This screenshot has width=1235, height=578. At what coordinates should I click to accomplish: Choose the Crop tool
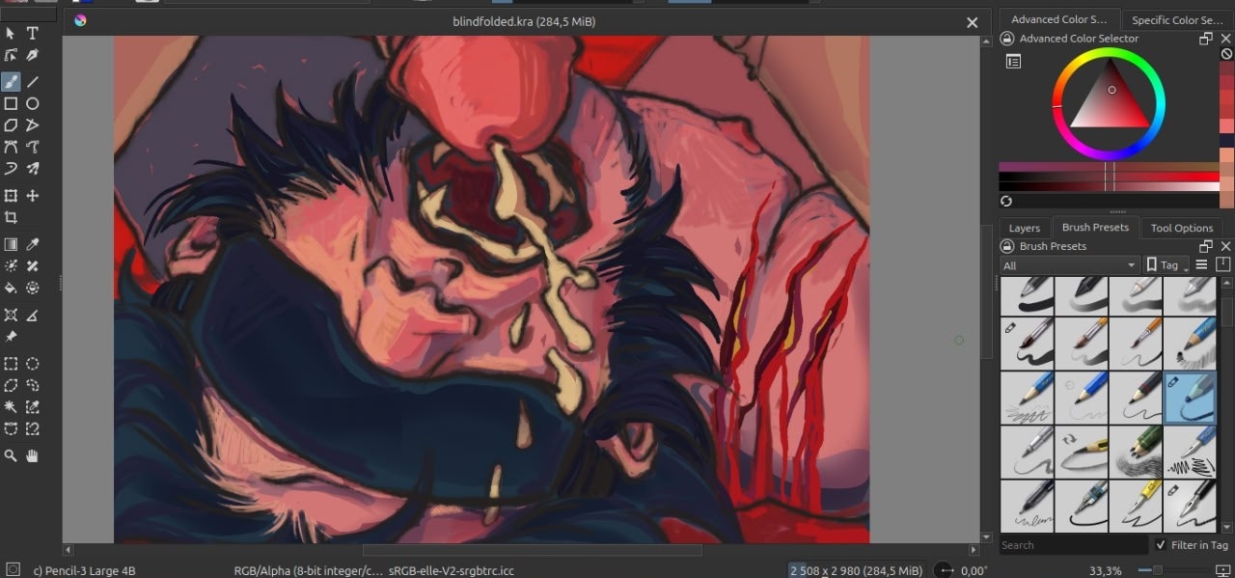coord(11,218)
